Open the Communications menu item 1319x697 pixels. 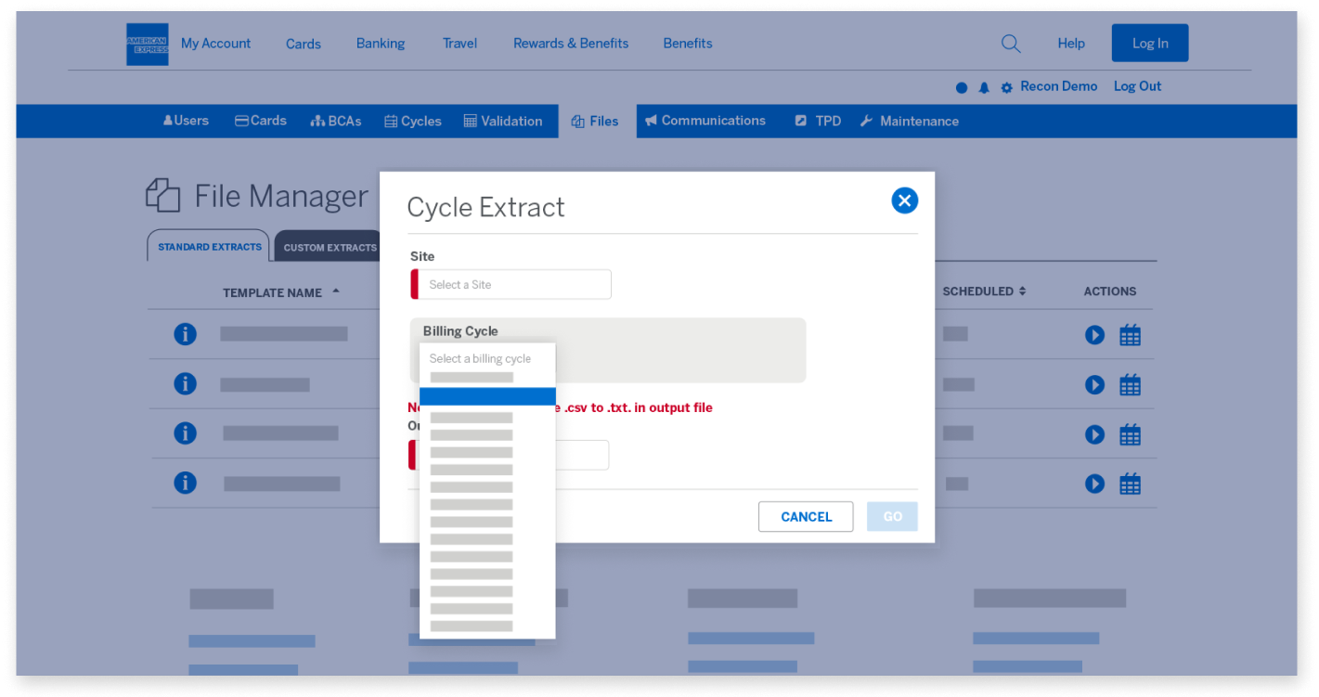[x=705, y=121]
